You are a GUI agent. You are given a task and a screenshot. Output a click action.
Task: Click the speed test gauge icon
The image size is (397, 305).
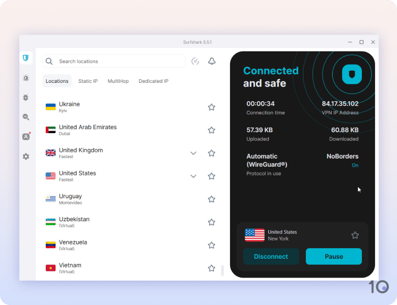pyautogui.click(x=195, y=61)
